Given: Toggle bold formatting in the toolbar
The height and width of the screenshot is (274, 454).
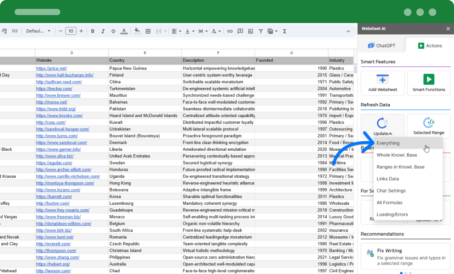Looking at the screenshot, I should (x=93, y=31).
